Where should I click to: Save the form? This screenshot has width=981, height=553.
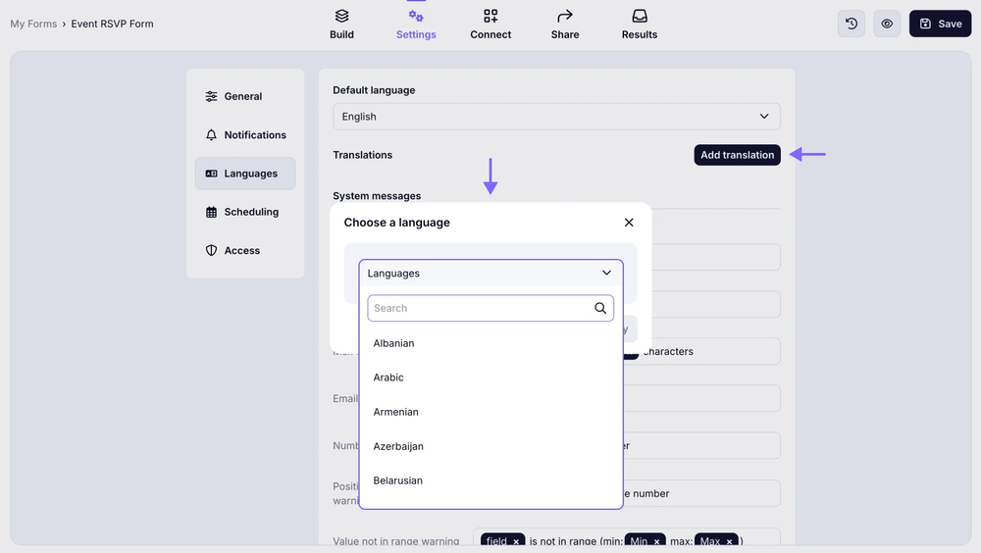click(940, 24)
